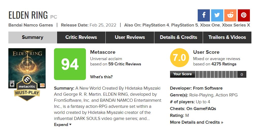
Task: Open the Critic Reviews tab
Action: click(81, 37)
